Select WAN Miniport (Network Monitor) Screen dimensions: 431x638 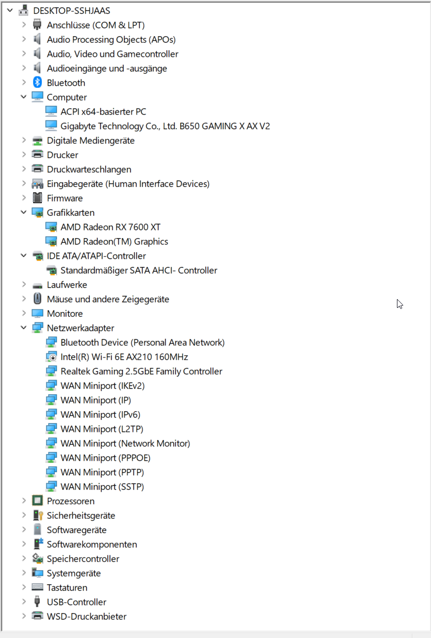125,444
